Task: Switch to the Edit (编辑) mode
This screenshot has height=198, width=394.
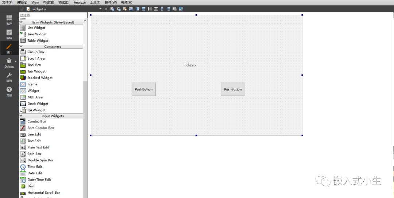Action: pyautogui.click(x=9, y=34)
